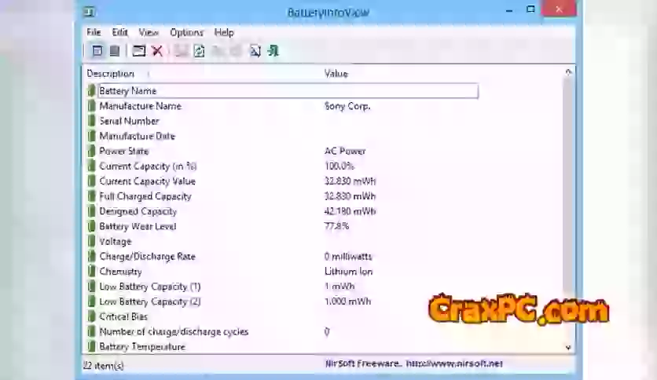Select the Number of charge/discharge cycles row
Image resolution: width=657 pixels, height=380 pixels.
pyautogui.click(x=174, y=332)
